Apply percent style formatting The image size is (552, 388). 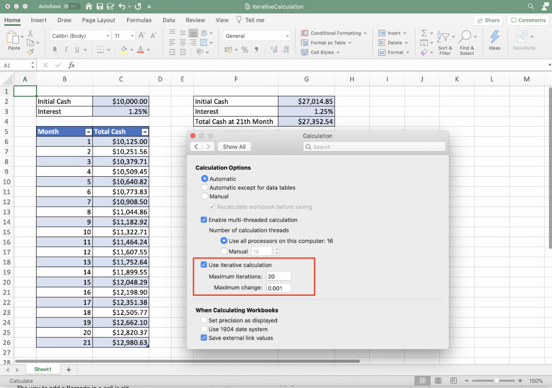244,49
